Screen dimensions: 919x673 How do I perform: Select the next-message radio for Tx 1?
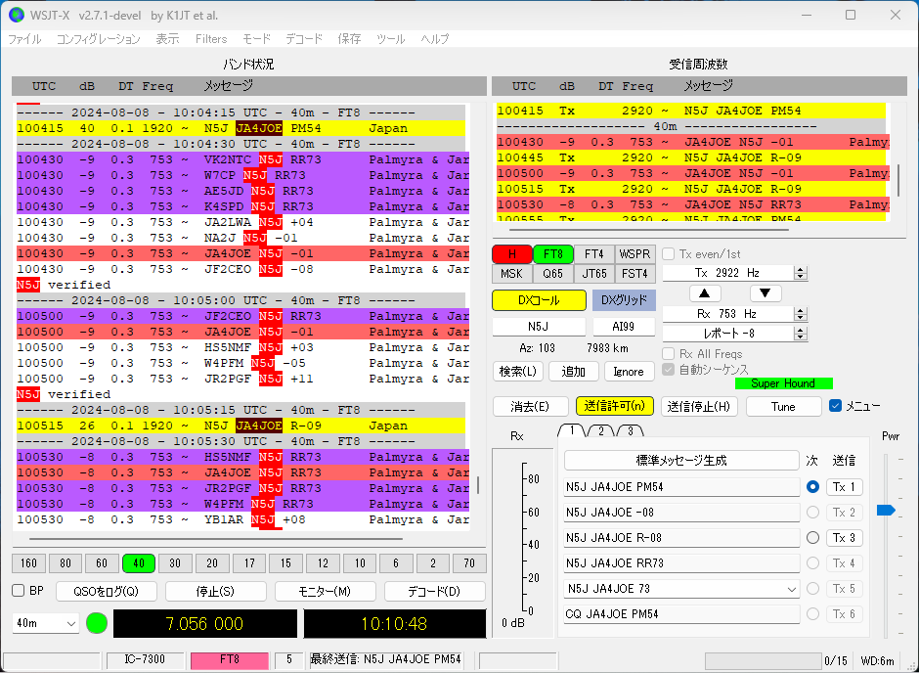point(812,486)
